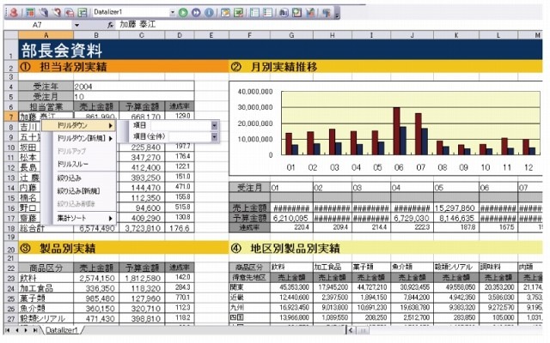Click the 魚介類 row label in product table

(46, 309)
